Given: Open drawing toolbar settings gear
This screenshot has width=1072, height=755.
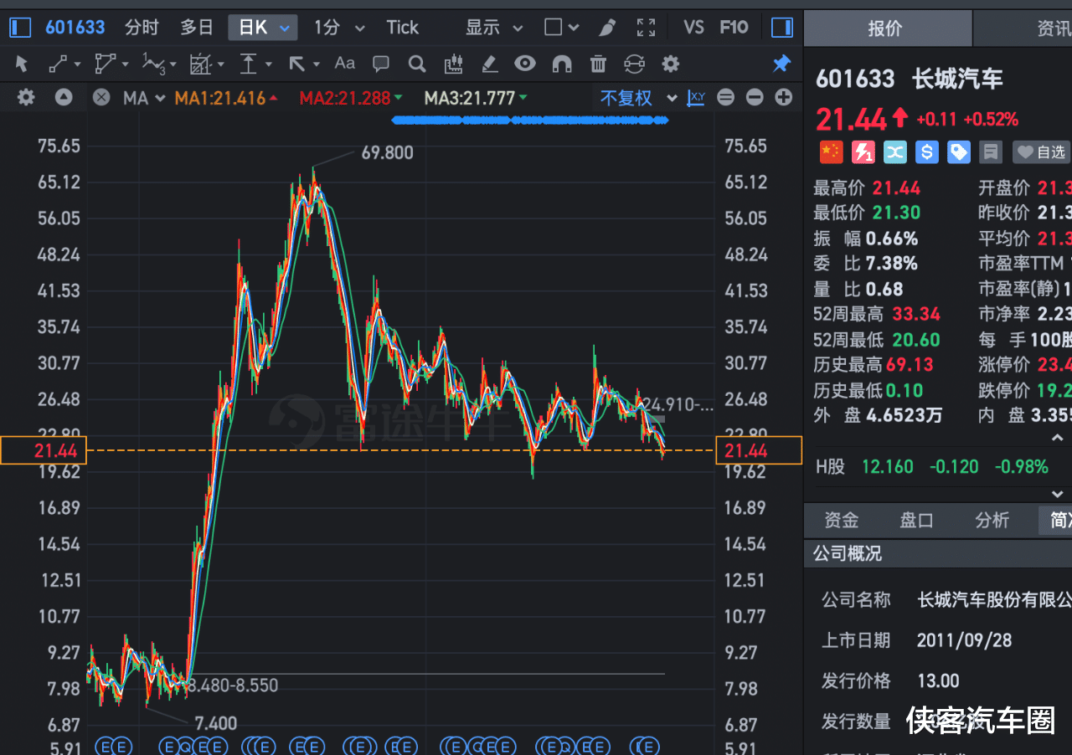Looking at the screenshot, I should tap(670, 64).
